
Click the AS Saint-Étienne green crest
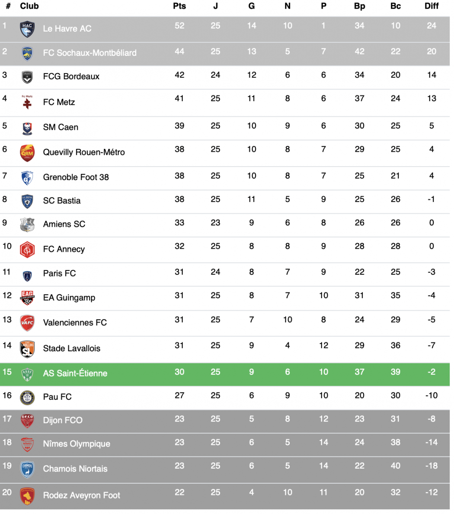27,375
